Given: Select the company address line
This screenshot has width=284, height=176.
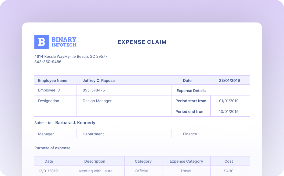Looking at the screenshot, I should tap(71, 56).
